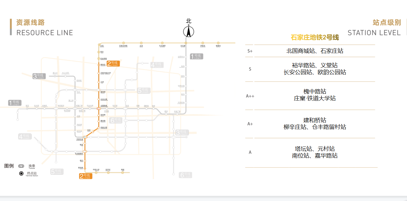Click the 诸福屯 station label on the map
This screenshot has width=407, height=201.
(218, 46)
